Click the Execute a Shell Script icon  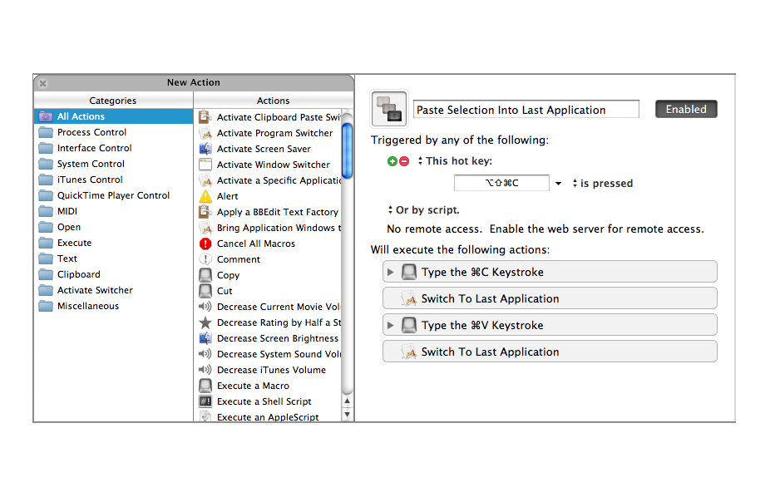point(205,401)
